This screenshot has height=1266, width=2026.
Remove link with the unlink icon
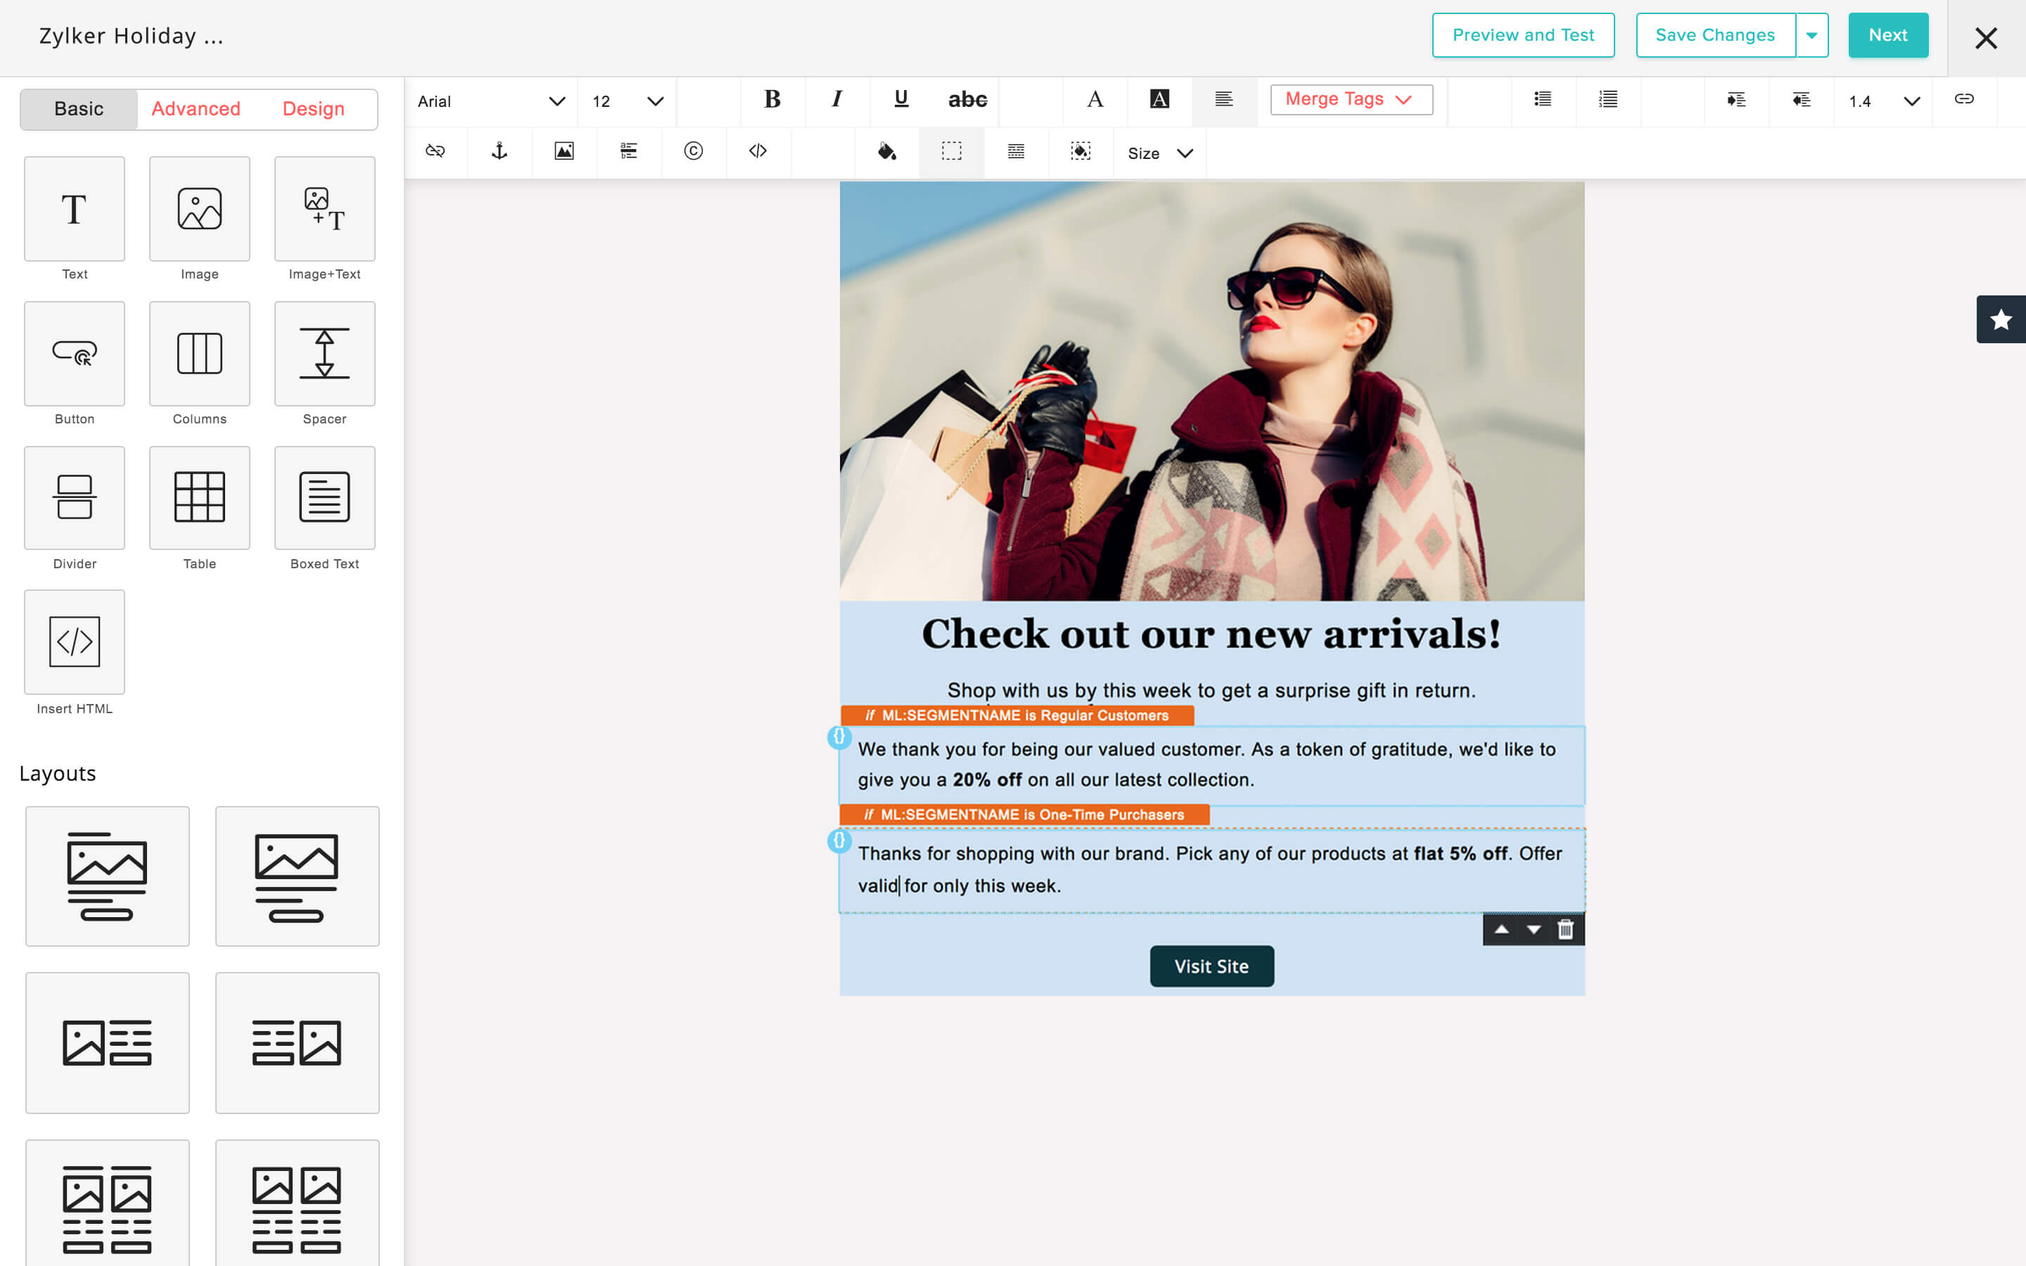tap(435, 151)
